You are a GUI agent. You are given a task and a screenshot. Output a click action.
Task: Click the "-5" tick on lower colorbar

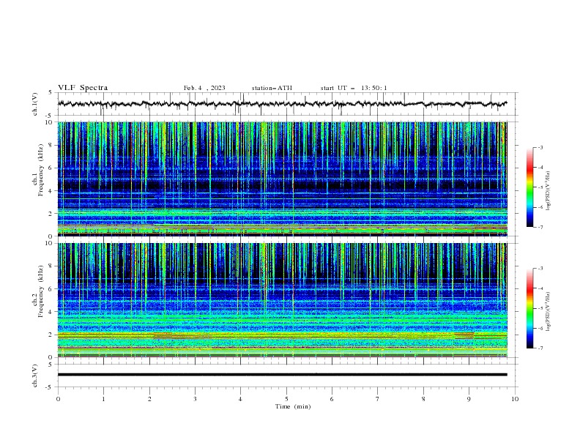[x=540, y=308]
